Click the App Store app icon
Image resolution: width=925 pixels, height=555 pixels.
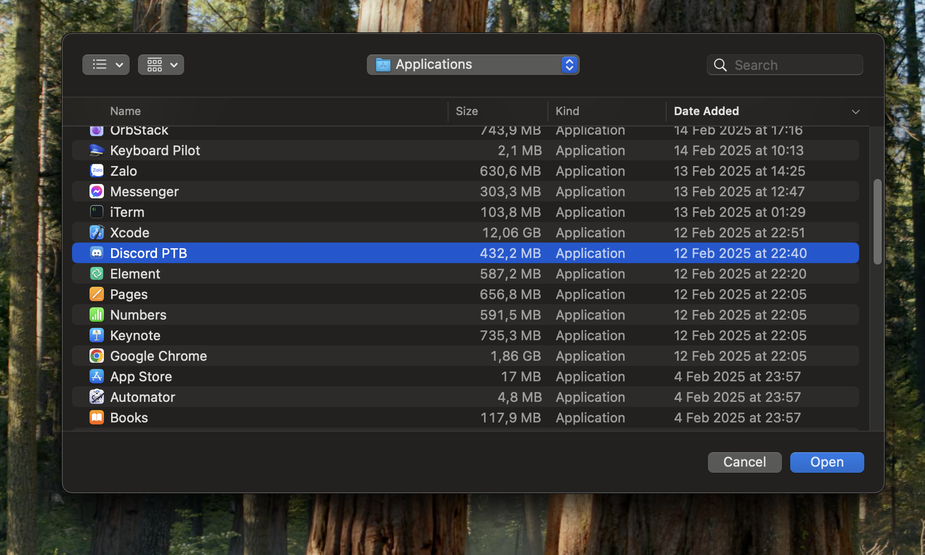point(97,376)
